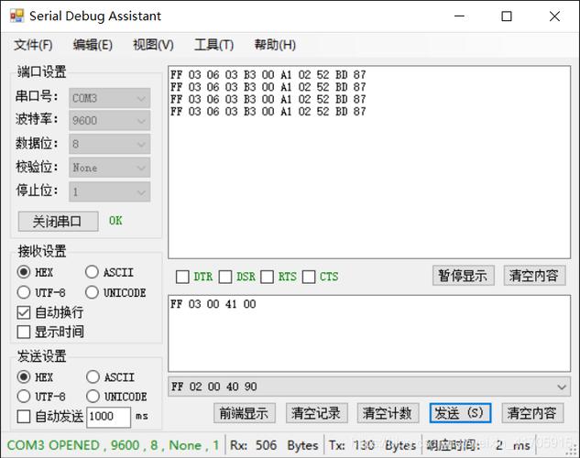Minimize the Serial Debug Assistant window
The width and height of the screenshot is (580, 458).
click(x=459, y=16)
